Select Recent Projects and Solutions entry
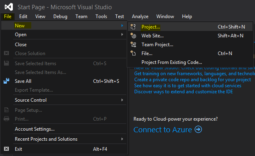Viewport: 255px width, 156px height. [64, 139]
